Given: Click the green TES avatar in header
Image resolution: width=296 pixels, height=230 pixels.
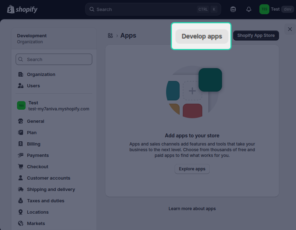Looking at the screenshot, I should 264,9.
